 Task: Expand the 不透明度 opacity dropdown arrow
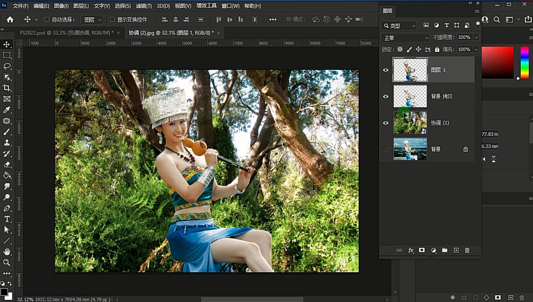coord(476,37)
